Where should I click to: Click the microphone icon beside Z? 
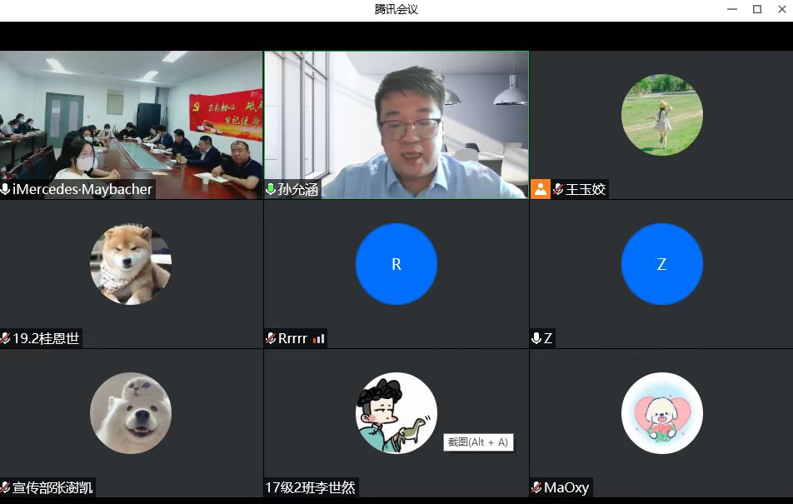536,338
